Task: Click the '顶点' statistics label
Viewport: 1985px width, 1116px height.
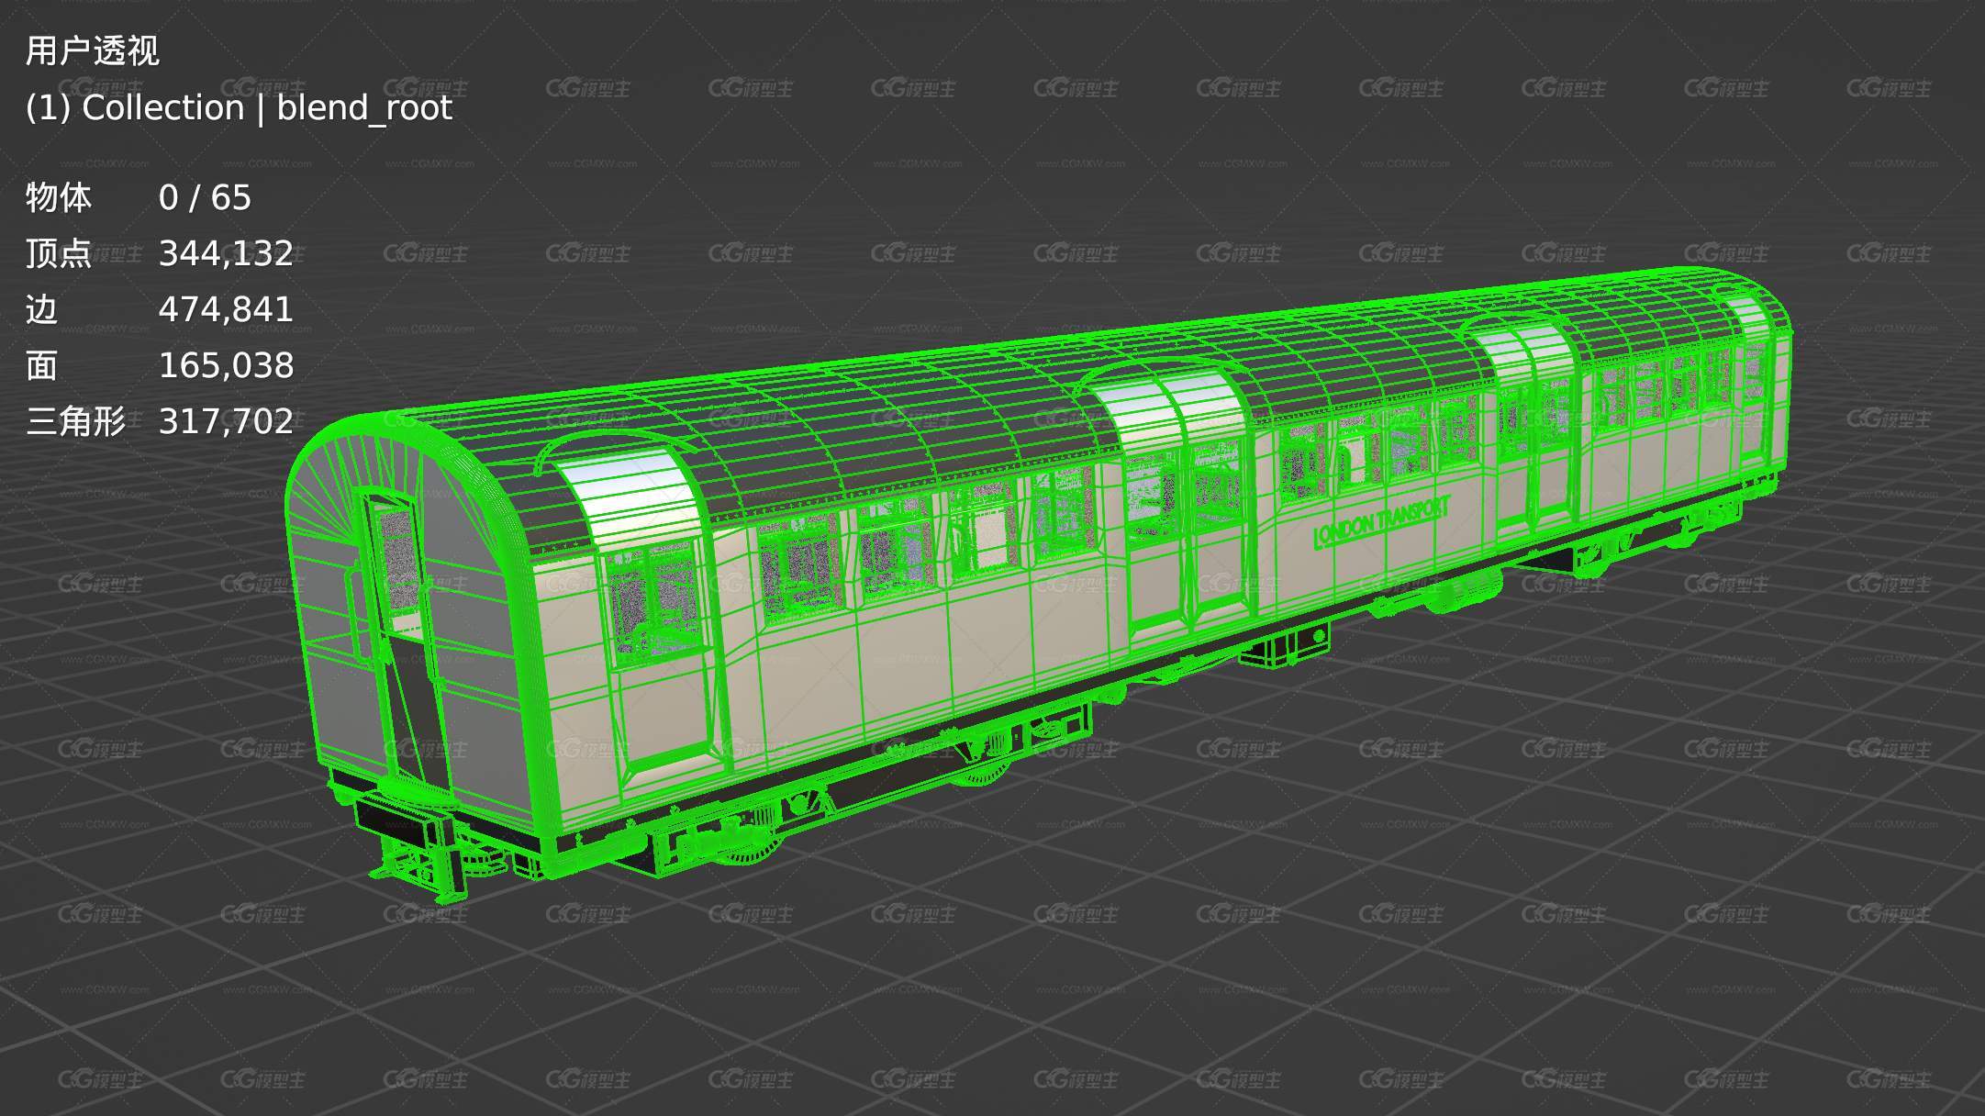Action: point(59,253)
